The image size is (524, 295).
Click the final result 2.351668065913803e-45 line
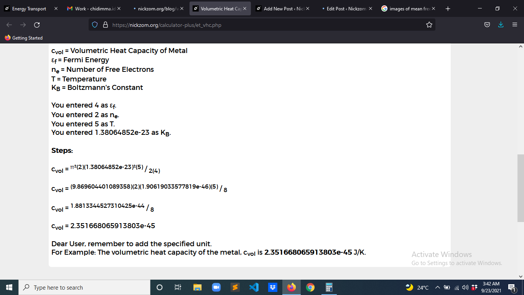103,226
